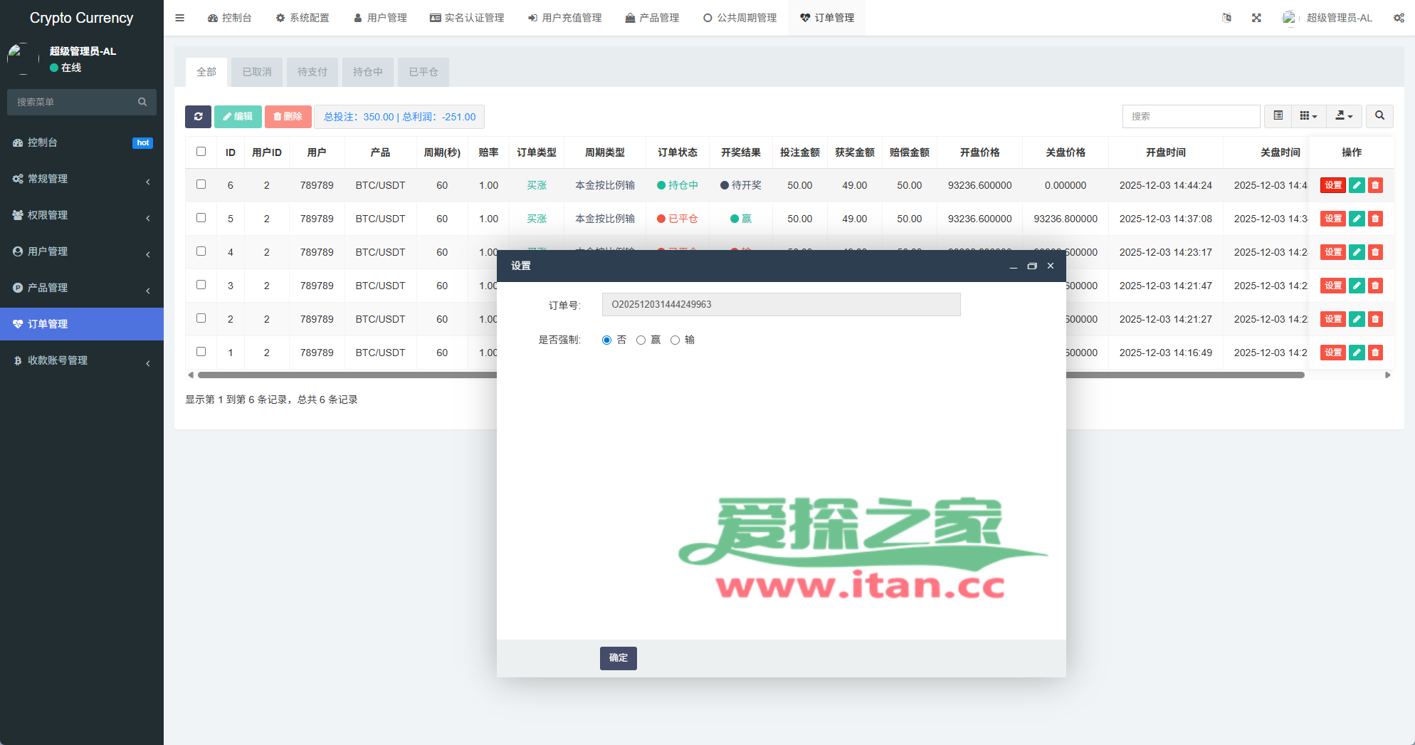Open 实名认证管理 in the top menu
Viewport: 1415px width, 745px height.
pos(468,17)
